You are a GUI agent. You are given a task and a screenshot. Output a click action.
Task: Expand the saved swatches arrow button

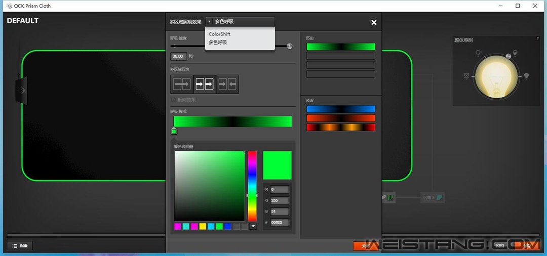253,226
